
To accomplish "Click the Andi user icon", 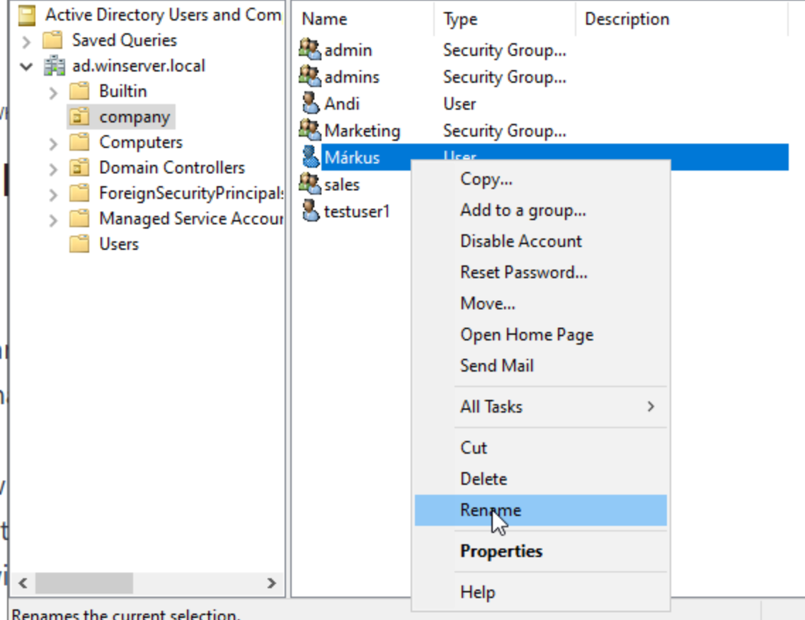I will pyautogui.click(x=310, y=104).
